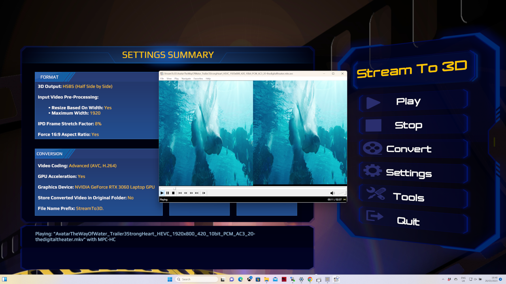Click the film reel Convert icon
Image resolution: width=506 pixels, height=284 pixels.
click(372, 149)
